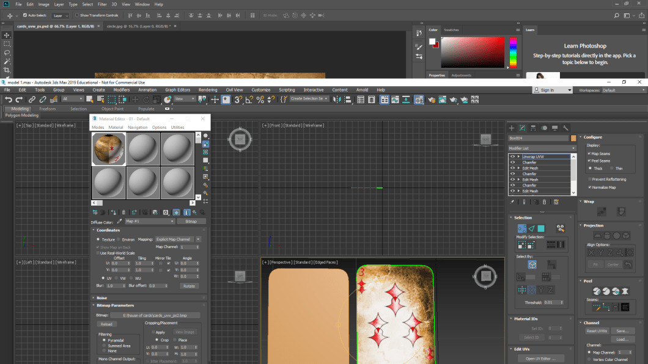Click the Reload bitmap button

point(106,324)
